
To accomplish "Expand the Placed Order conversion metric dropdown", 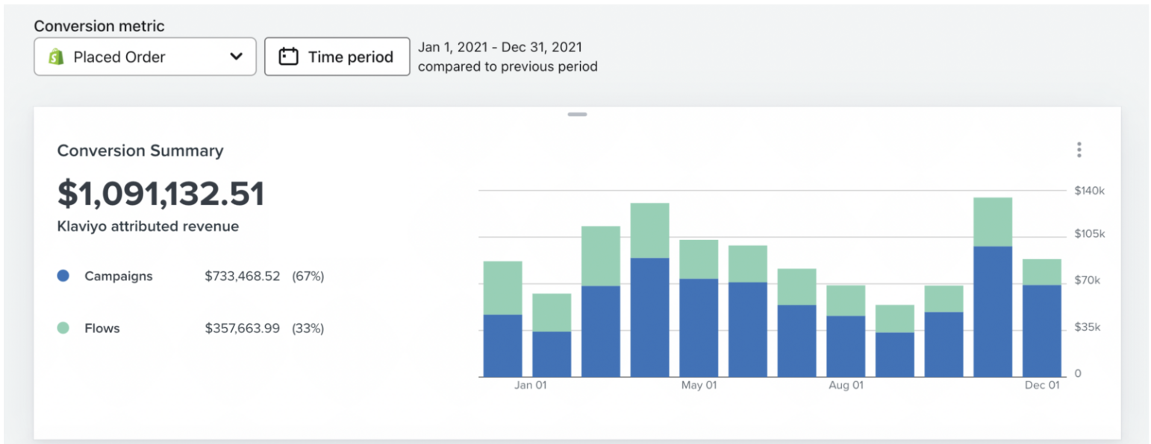I will click(144, 57).
